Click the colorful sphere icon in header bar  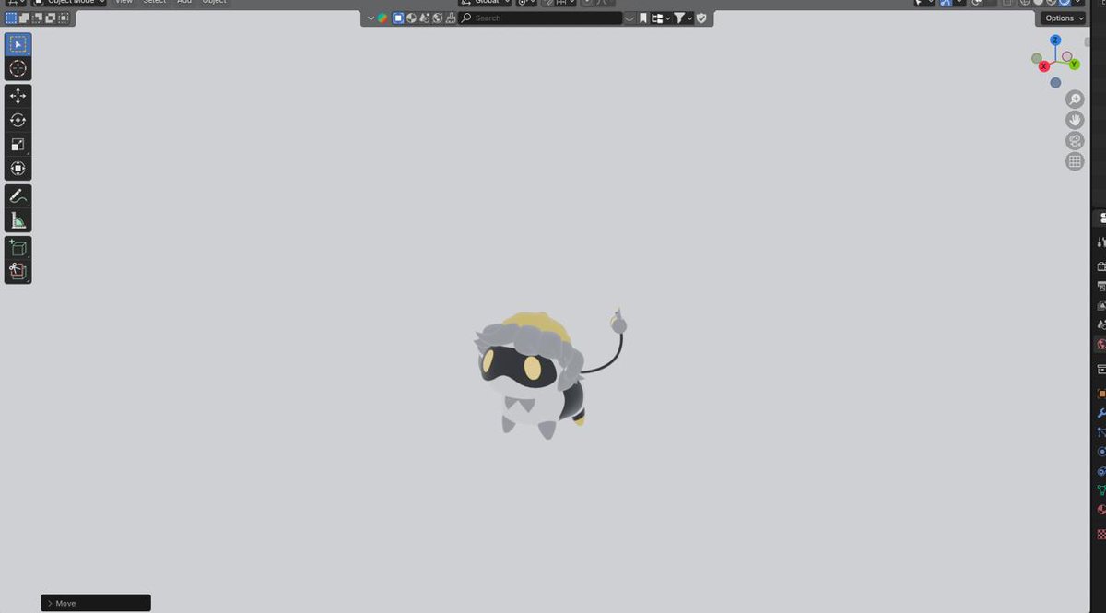tap(382, 18)
